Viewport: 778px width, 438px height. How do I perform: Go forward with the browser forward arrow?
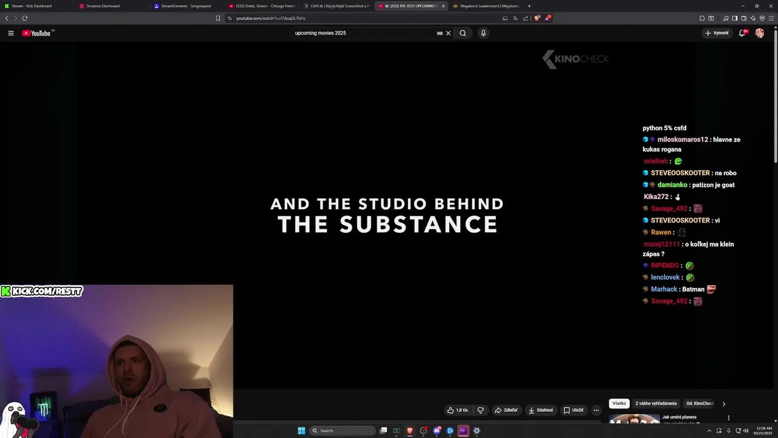15,18
